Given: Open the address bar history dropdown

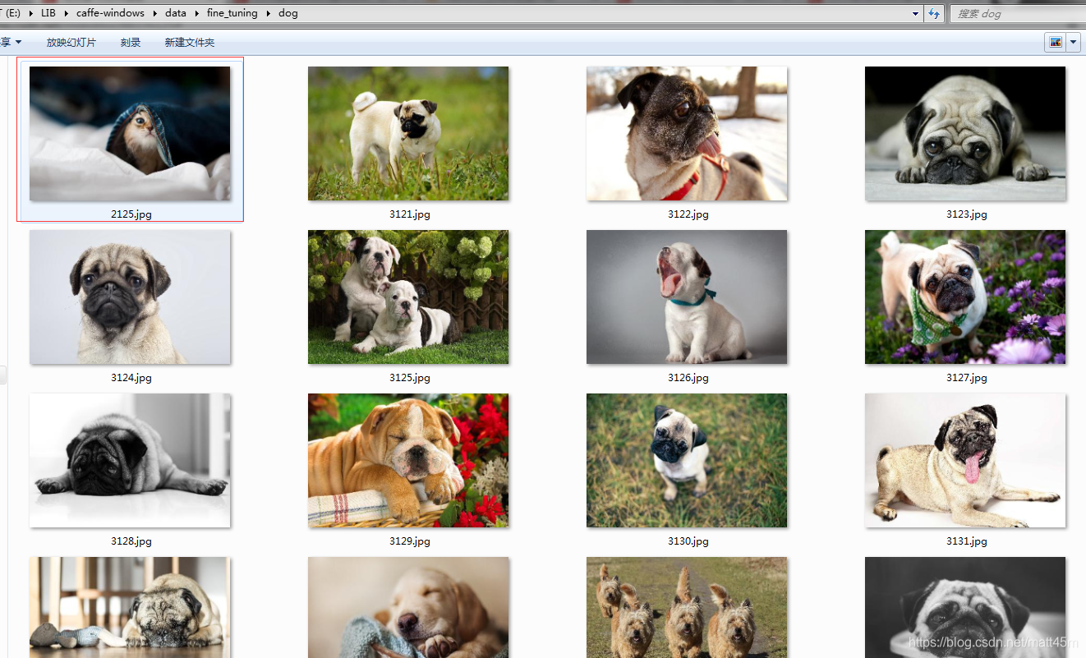Looking at the screenshot, I should point(916,13).
